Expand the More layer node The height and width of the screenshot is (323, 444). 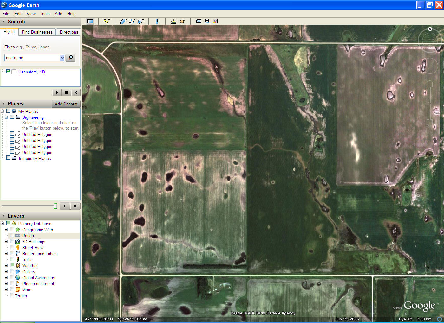pyautogui.click(x=6, y=289)
